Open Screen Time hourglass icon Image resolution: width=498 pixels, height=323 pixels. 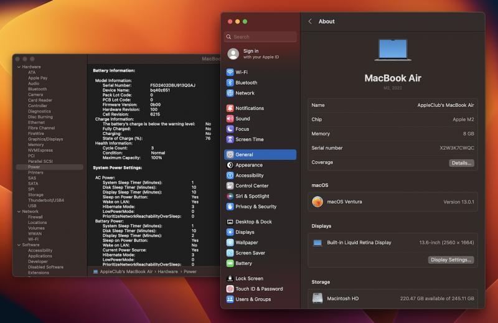point(230,139)
